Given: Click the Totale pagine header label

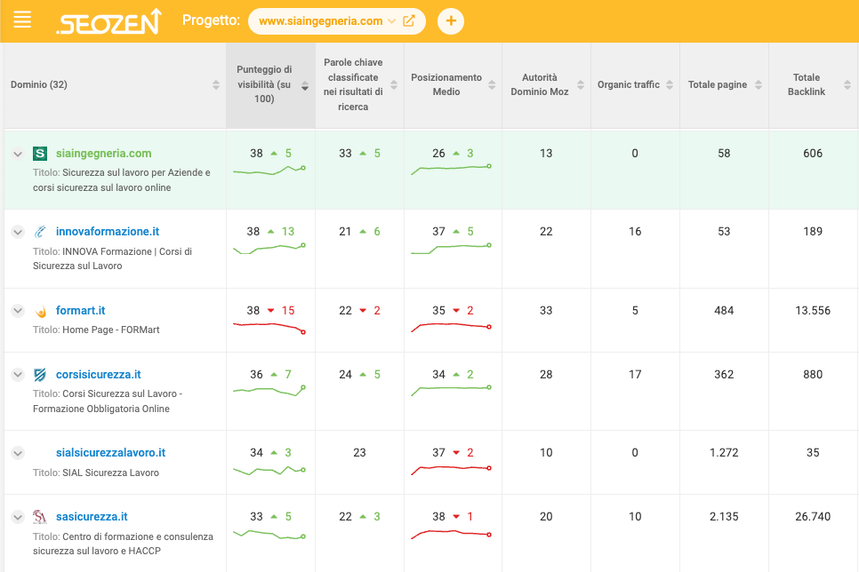Looking at the screenshot, I should click(717, 85).
